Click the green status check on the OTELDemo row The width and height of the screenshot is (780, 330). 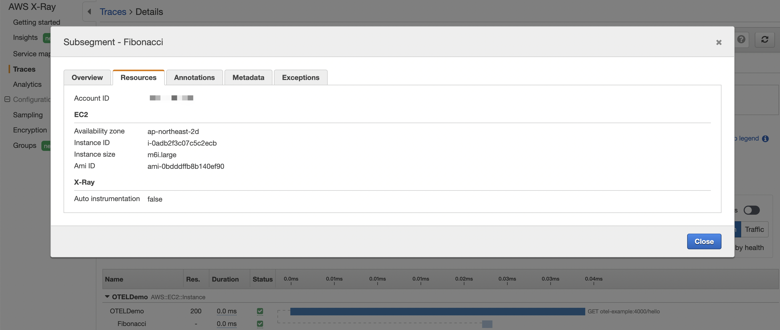pos(260,311)
